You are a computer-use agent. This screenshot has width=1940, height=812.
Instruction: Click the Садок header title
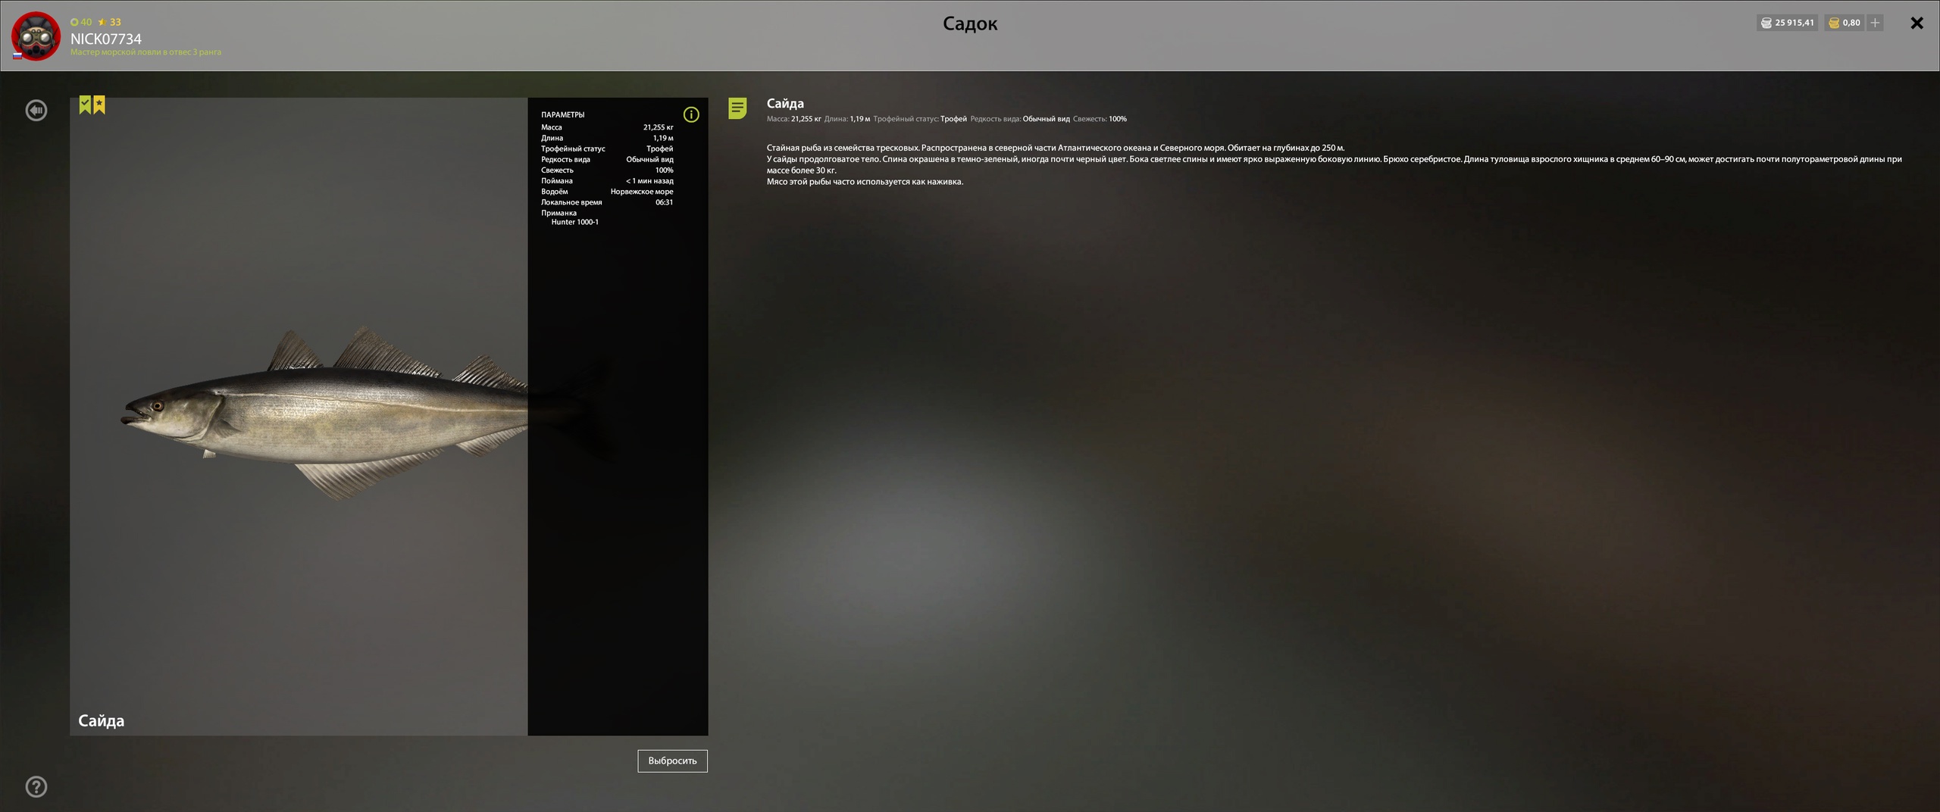[970, 23]
